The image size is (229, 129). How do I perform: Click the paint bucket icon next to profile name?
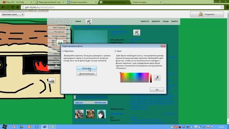pyautogui.click(x=137, y=33)
